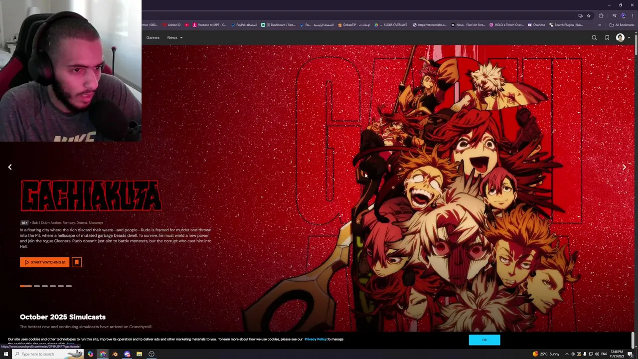
Task: Open the Crunchyroll watchlist bookmark icon
Action: pyautogui.click(x=607, y=38)
